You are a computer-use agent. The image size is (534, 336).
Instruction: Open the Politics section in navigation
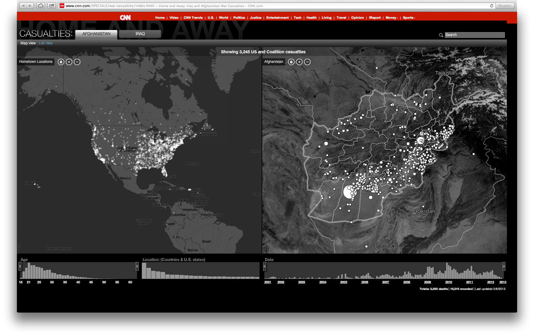(x=239, y=18)
